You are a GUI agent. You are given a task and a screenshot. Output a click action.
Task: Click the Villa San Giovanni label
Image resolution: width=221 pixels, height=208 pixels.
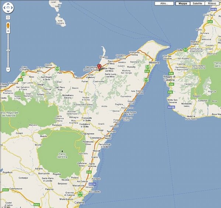pos(167,57)
